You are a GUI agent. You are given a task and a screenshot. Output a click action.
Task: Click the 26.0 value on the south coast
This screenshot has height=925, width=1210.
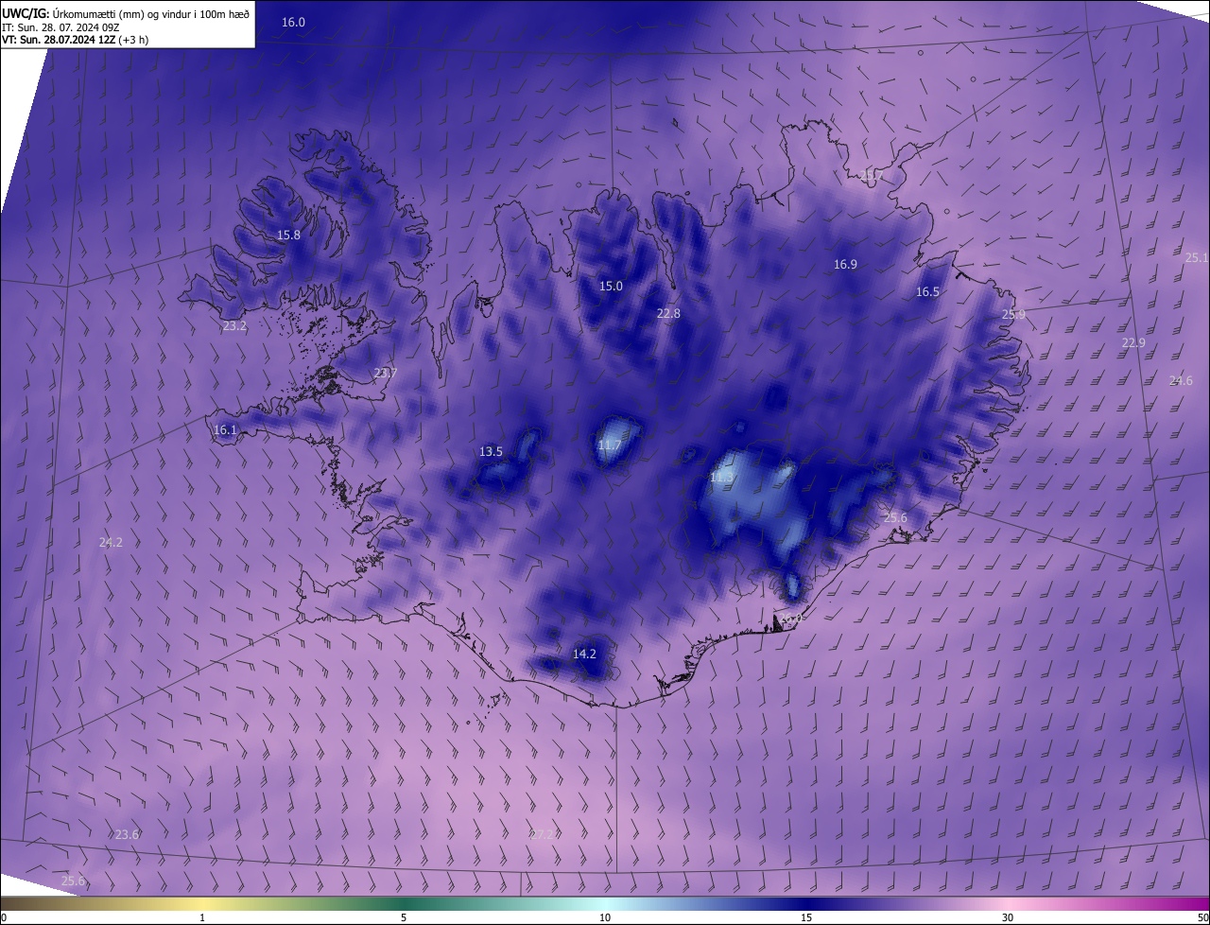[791, 619]
